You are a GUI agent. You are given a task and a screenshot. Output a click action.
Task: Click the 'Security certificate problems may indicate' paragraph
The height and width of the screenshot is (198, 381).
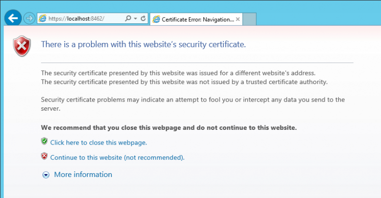coord(193,104)
